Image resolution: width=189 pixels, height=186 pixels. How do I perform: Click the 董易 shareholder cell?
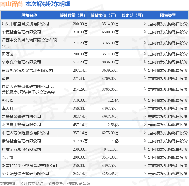[29, 78]
